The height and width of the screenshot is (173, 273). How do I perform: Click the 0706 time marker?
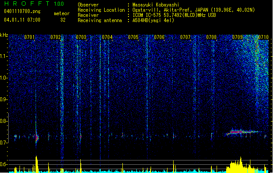click(x=159, y=37)
